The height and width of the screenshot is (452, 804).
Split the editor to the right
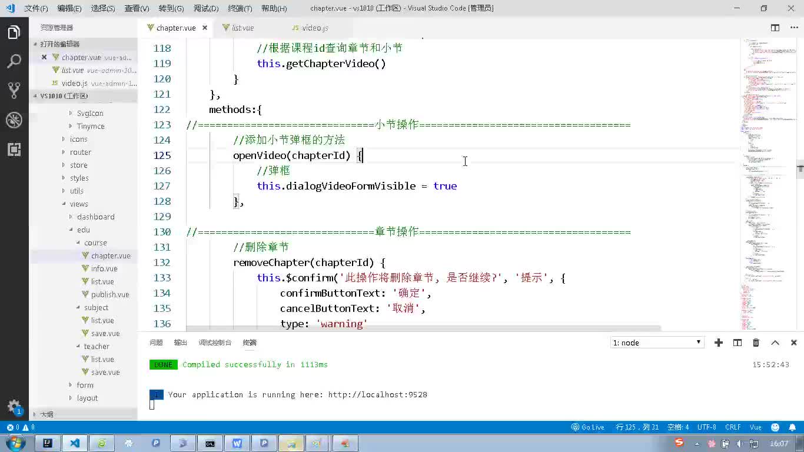pyautogui.click(x=775, y=28)
